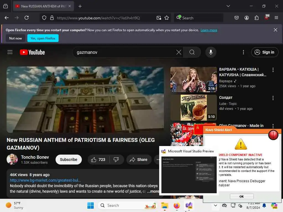Open YouTube settings three-dot menu
Viewport: 283px width, 212px height.
(x=243, y=52)
